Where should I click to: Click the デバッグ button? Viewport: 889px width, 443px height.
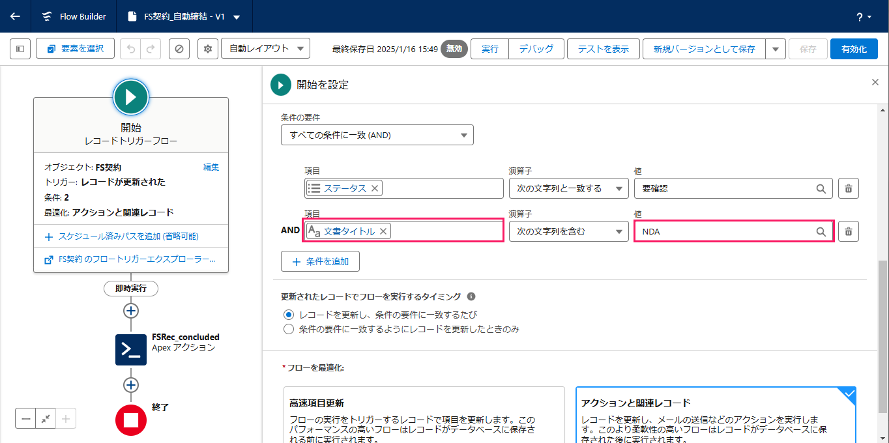tap(536, 49)
